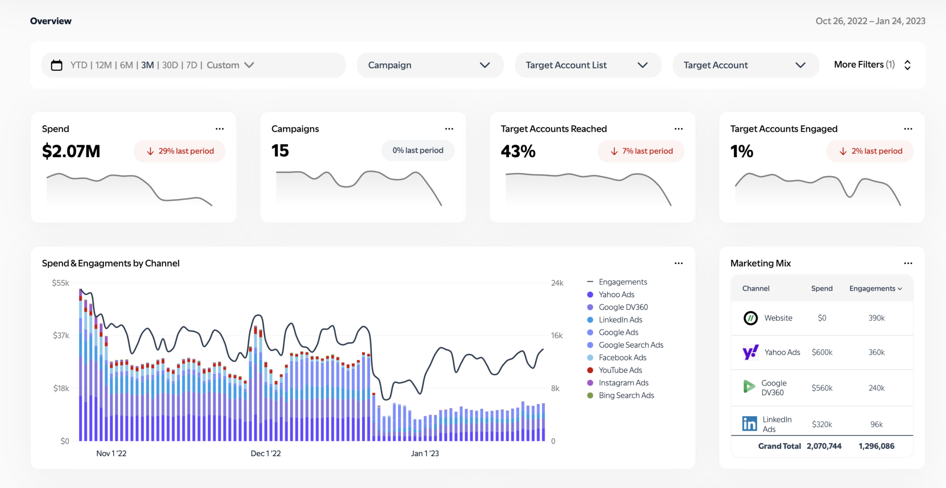Click the LinkedIn Ads channel icon
The height and width of the screenshot is (488, 946).
749,422
